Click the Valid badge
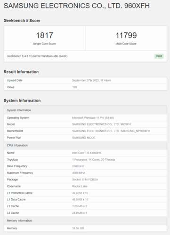170x235 pixels. coord(159,56)
